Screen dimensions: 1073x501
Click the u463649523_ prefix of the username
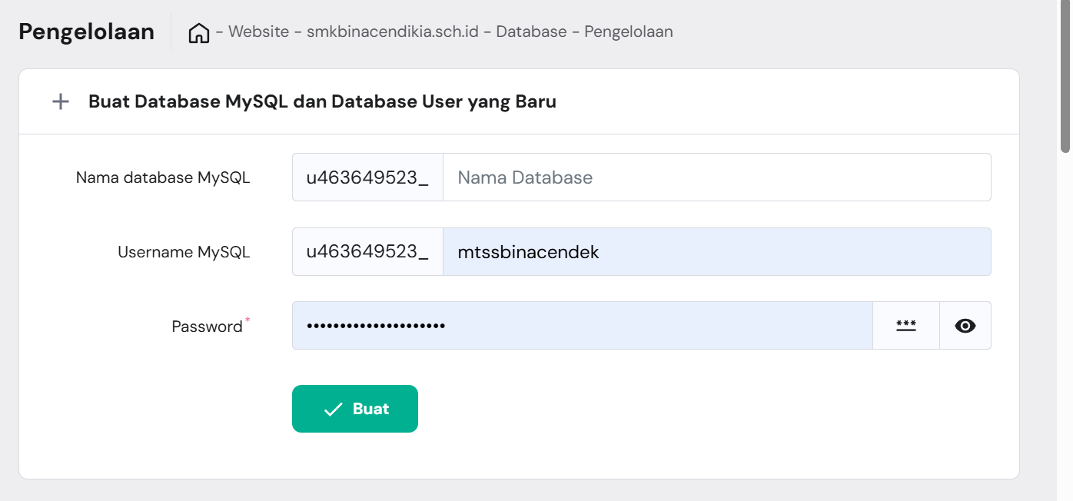367,251
